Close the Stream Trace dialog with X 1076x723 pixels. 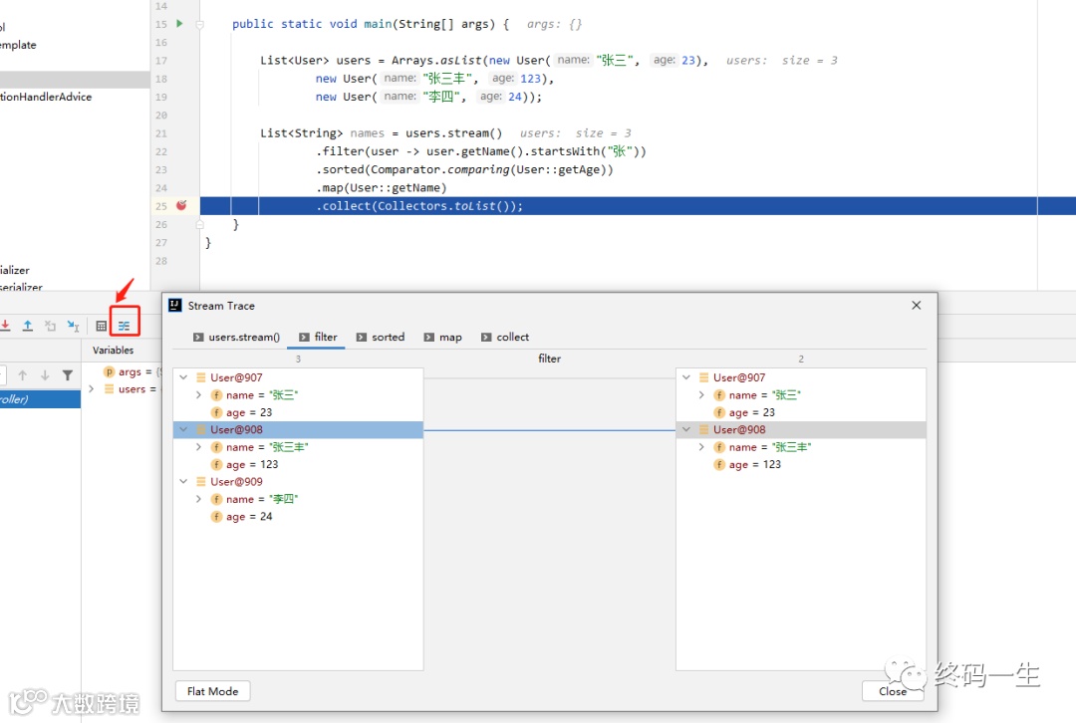(x=917, y=306)
